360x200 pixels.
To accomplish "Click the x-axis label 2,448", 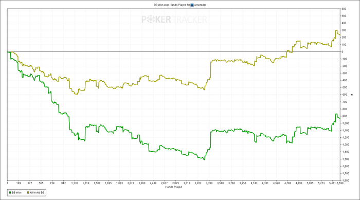I will click(153, 183).
